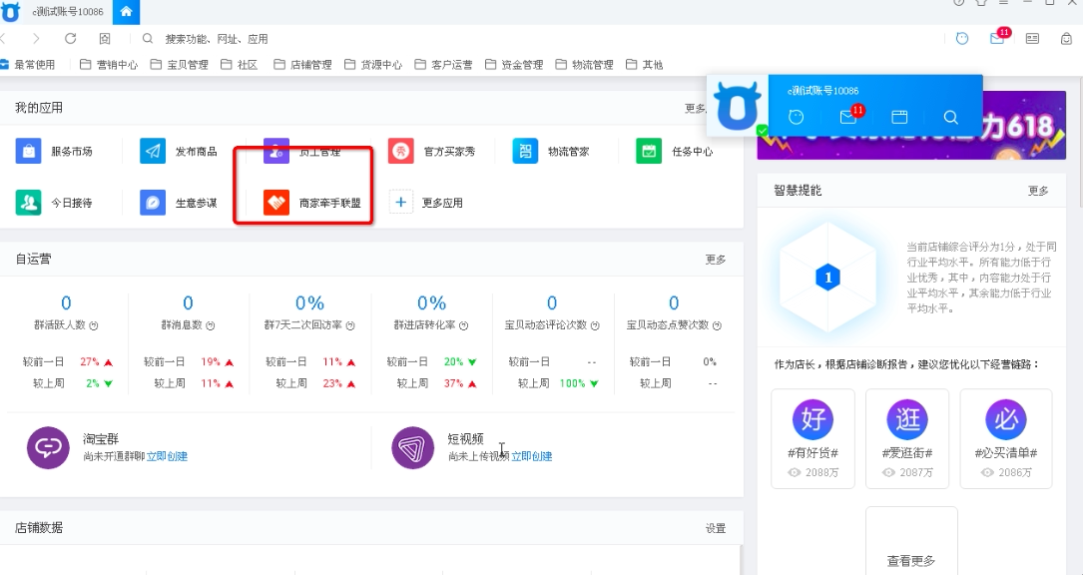Launch the 商家牵手联盟 app icon

276,203
